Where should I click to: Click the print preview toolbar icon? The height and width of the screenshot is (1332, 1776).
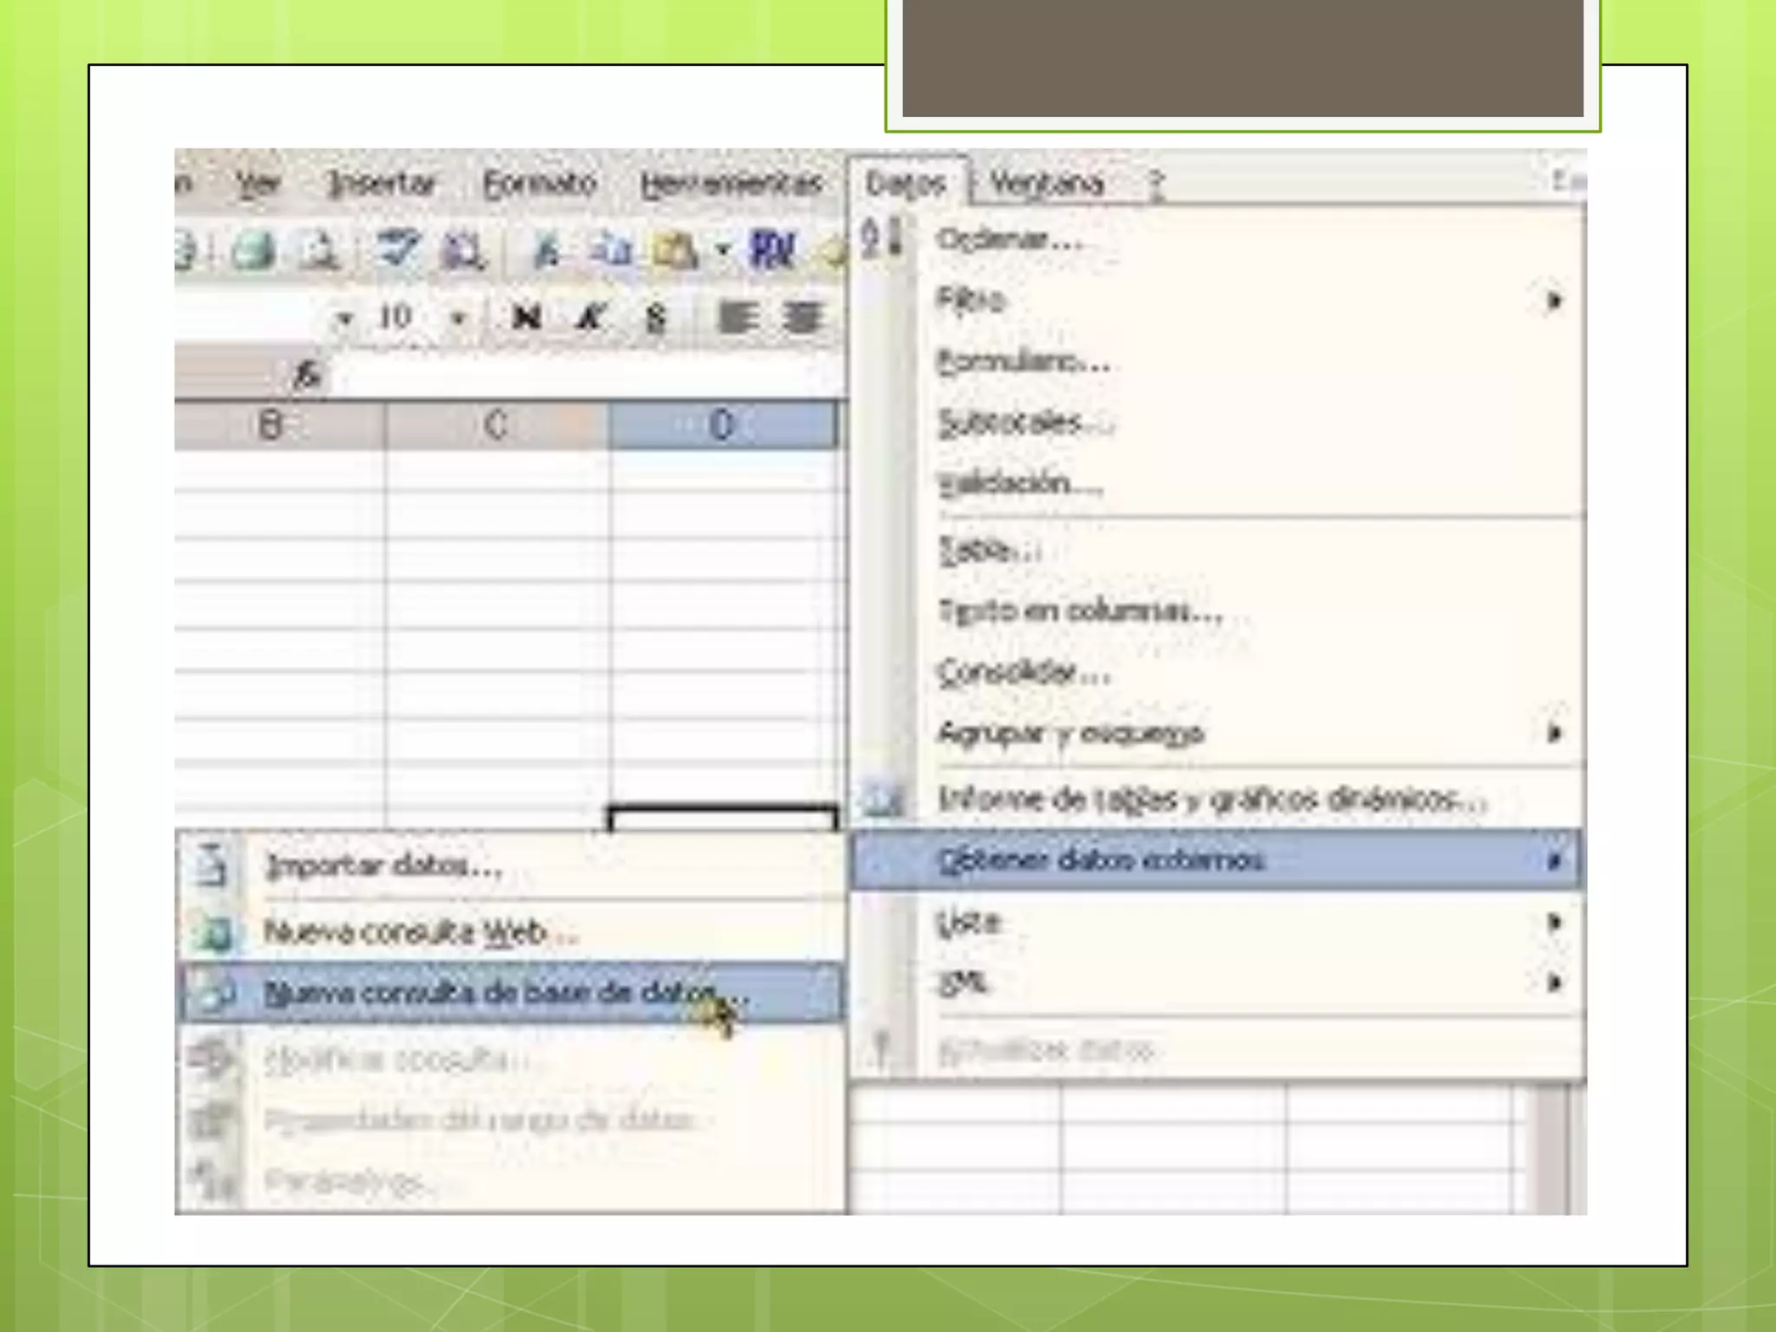[318, 251]
